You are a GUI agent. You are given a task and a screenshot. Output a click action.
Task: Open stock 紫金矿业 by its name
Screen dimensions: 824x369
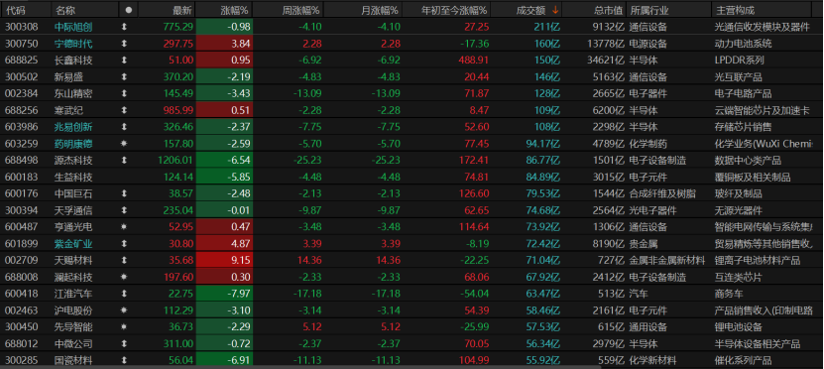[x=73, y=244]
